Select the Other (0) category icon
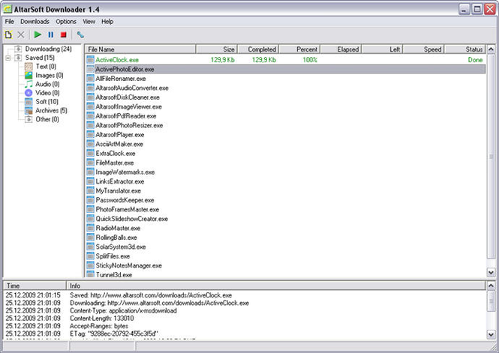499x353 pixels. tap(29, 119)
